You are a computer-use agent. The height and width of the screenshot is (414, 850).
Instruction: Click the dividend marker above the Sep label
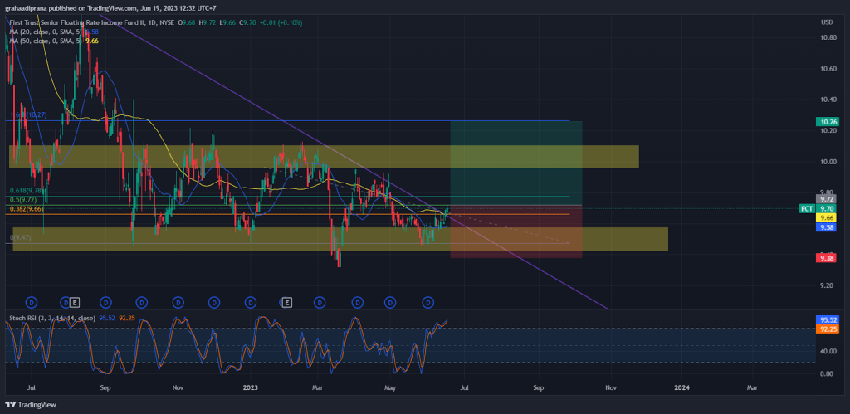click(x=105, y=302)
